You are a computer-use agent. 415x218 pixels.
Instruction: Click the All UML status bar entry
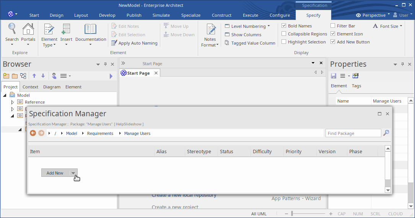259,214
